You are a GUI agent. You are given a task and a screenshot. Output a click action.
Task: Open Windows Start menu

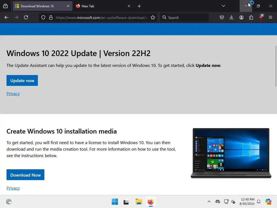point(115,201)
